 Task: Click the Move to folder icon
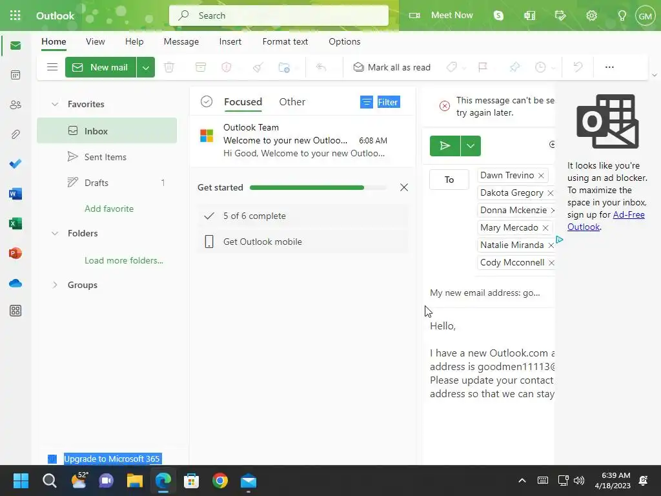pyautogui.click(x=284, y=67)
